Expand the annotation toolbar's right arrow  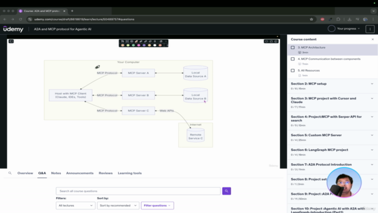click(166, 41)
